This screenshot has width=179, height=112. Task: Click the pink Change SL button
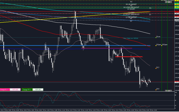click(5, 90)
